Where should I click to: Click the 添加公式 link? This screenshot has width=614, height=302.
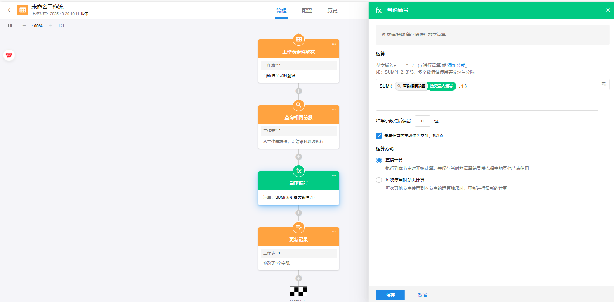pos(456,65)
